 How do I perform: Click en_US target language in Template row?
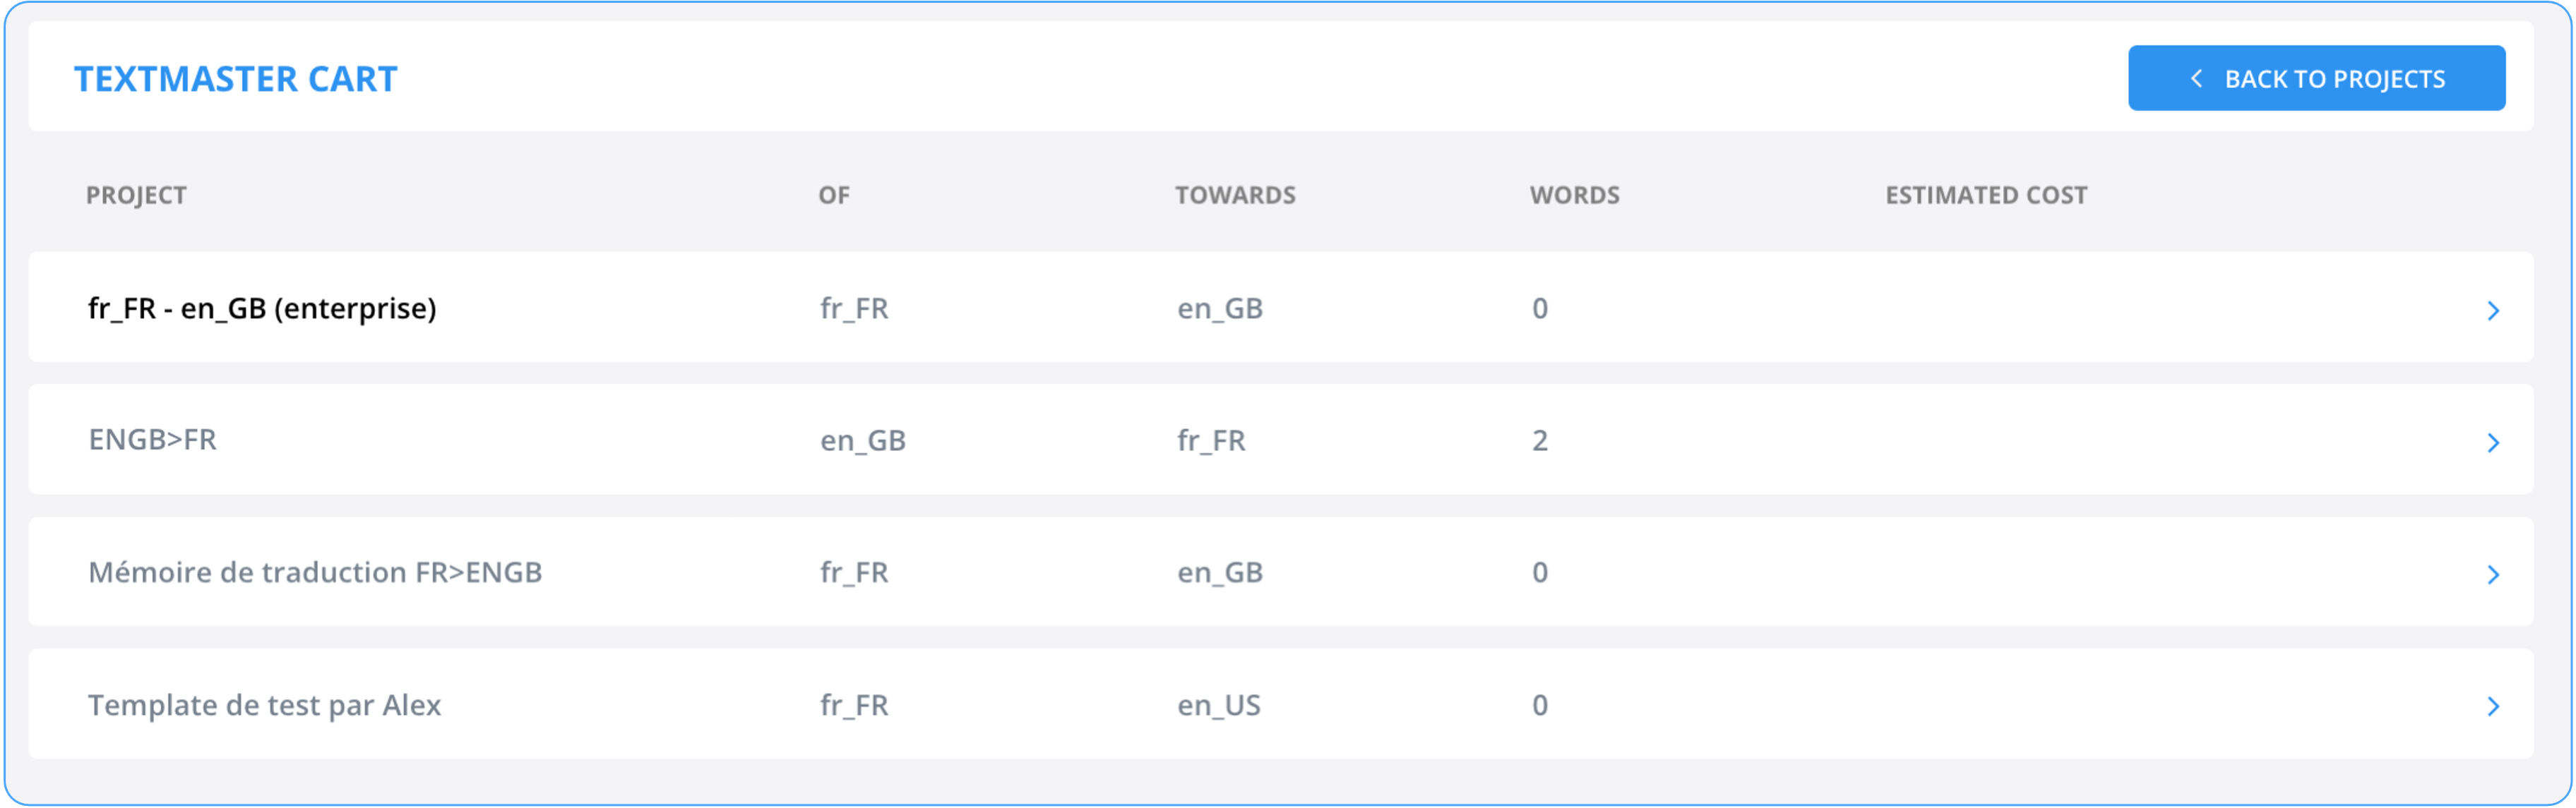[x=1218, y=705]
